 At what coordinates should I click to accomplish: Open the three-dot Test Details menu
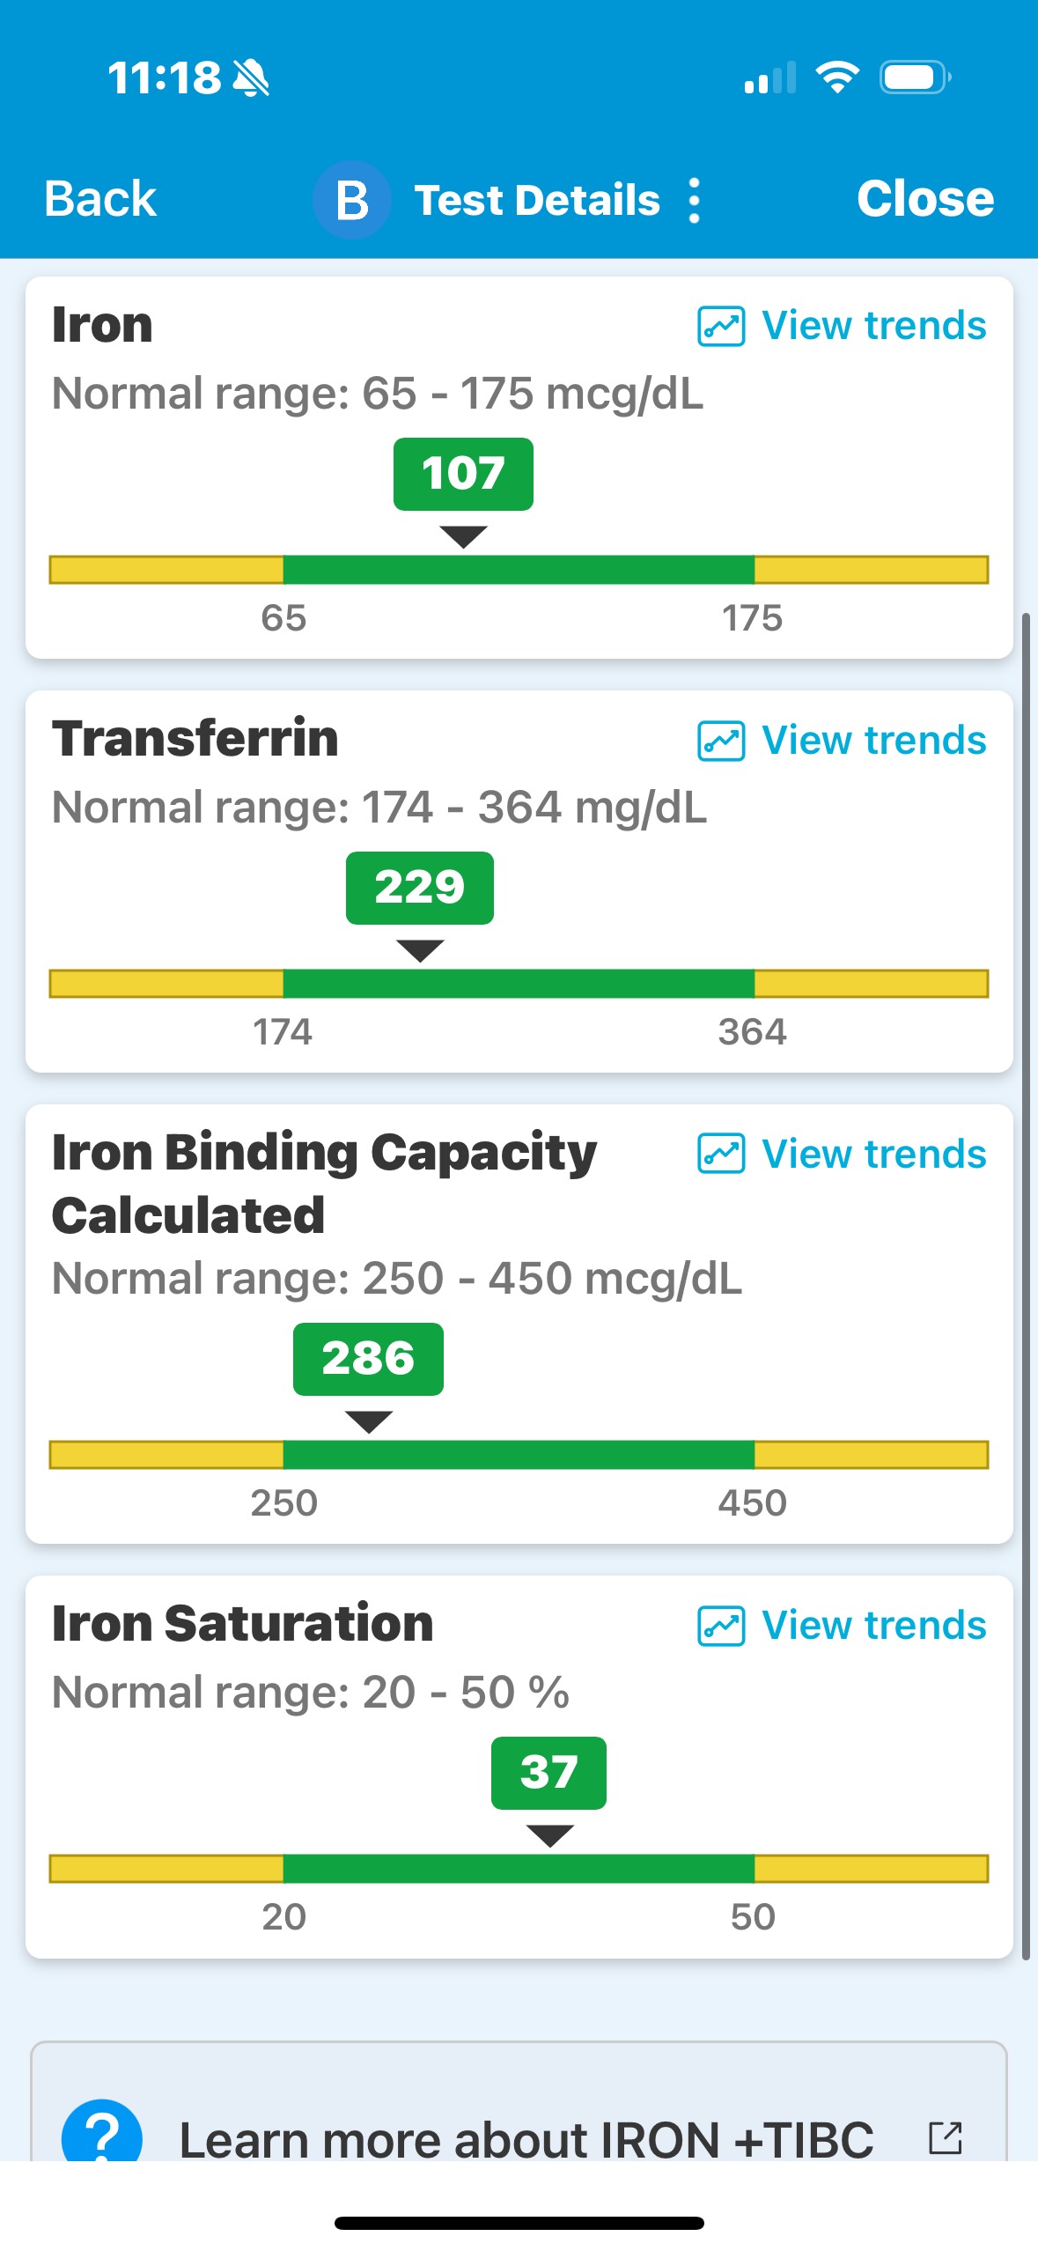[x=695, y=201]
